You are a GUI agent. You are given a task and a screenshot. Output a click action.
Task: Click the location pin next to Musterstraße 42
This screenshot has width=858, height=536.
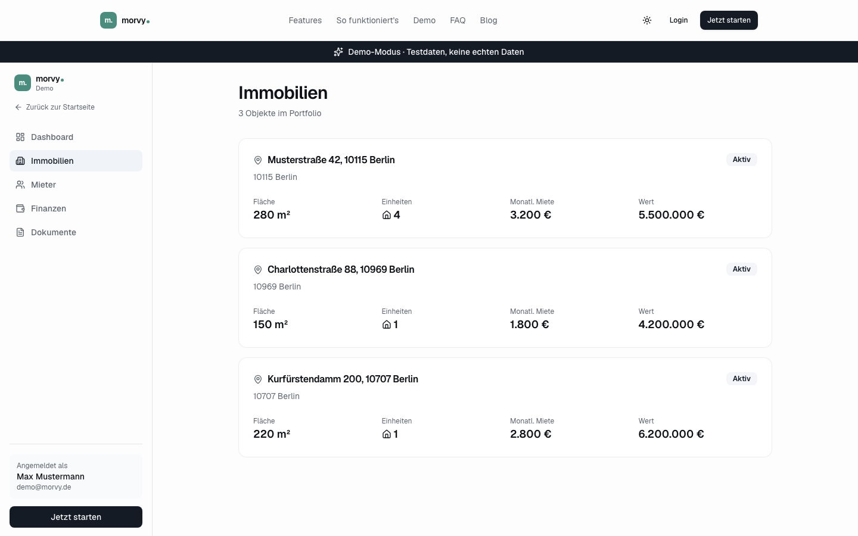point(258,160)
